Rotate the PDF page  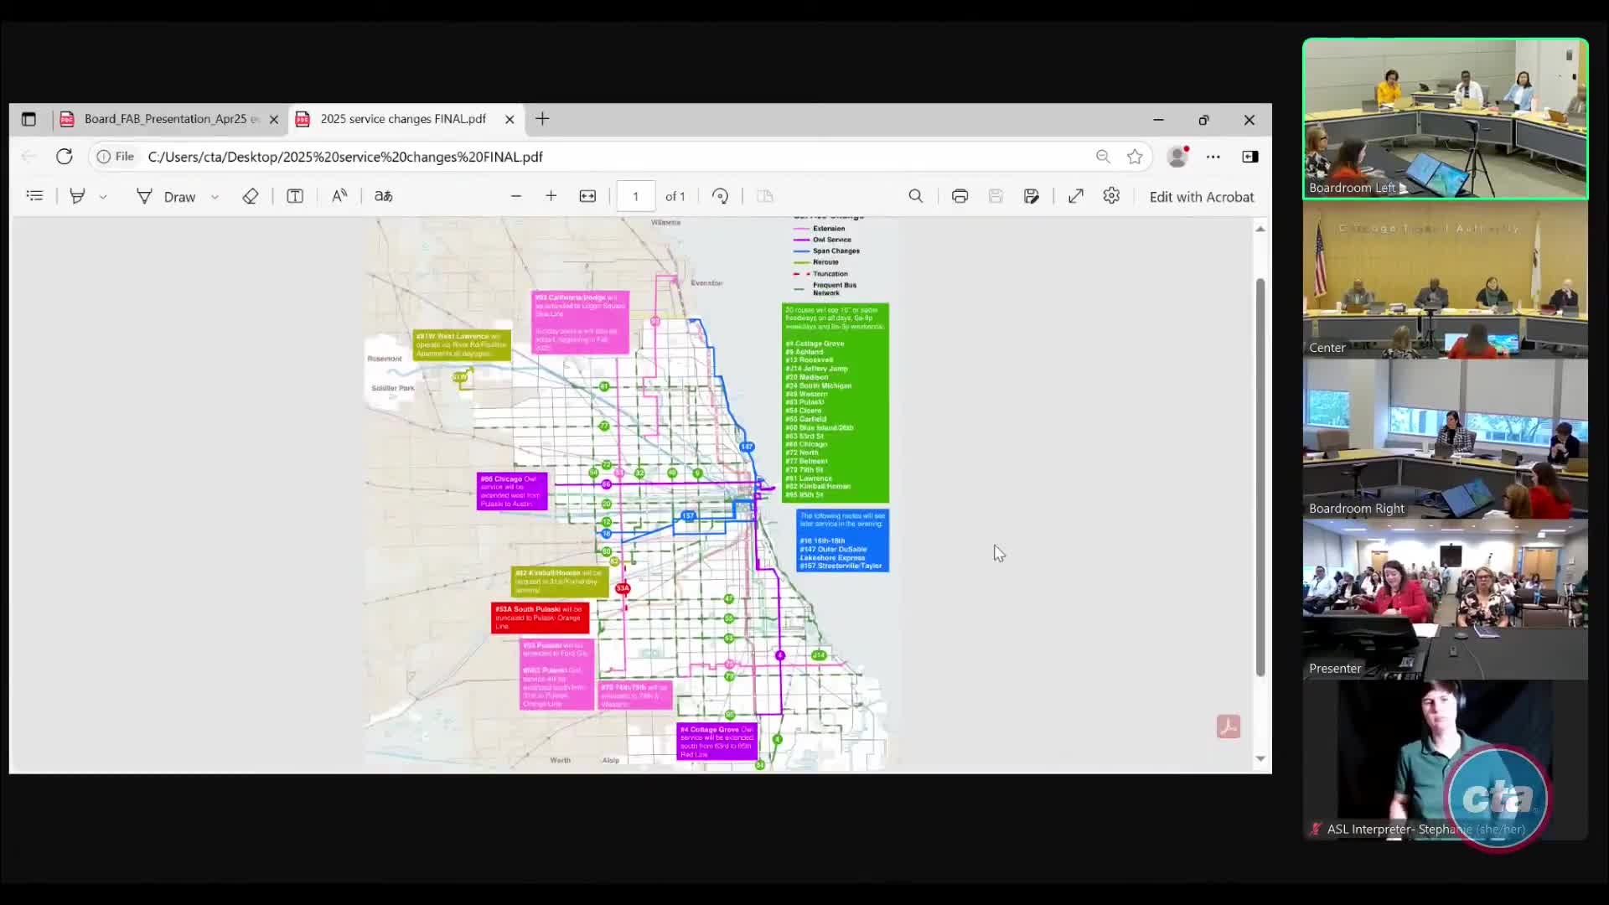tap(720, 196)
